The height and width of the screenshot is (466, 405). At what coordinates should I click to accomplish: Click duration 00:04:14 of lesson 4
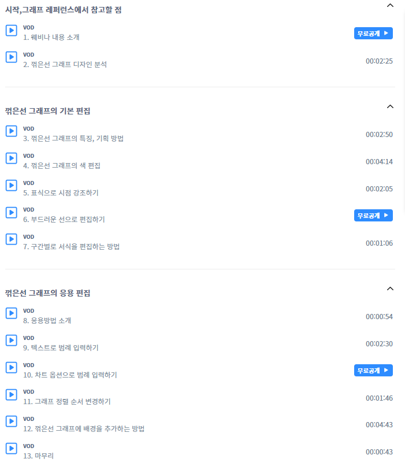(x=379, y=162)
